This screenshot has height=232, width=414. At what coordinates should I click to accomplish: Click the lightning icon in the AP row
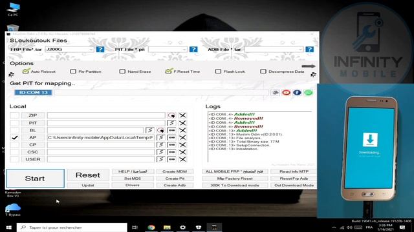(x=160, y=137)
